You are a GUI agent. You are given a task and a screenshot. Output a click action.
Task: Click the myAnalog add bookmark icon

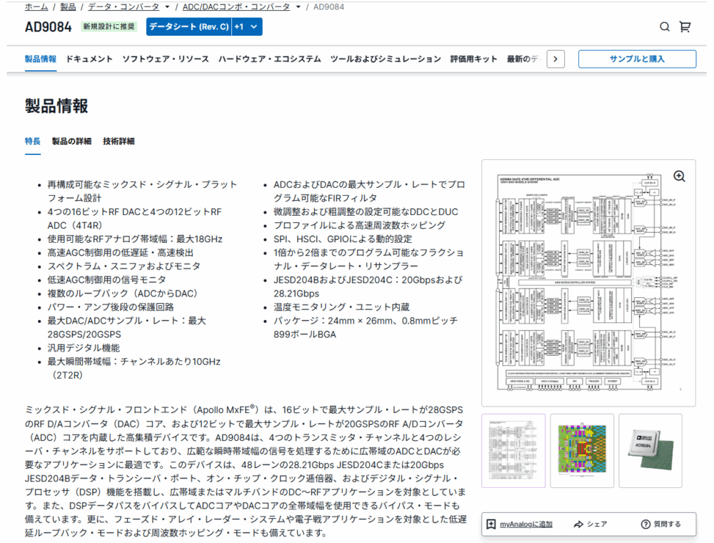491,524
